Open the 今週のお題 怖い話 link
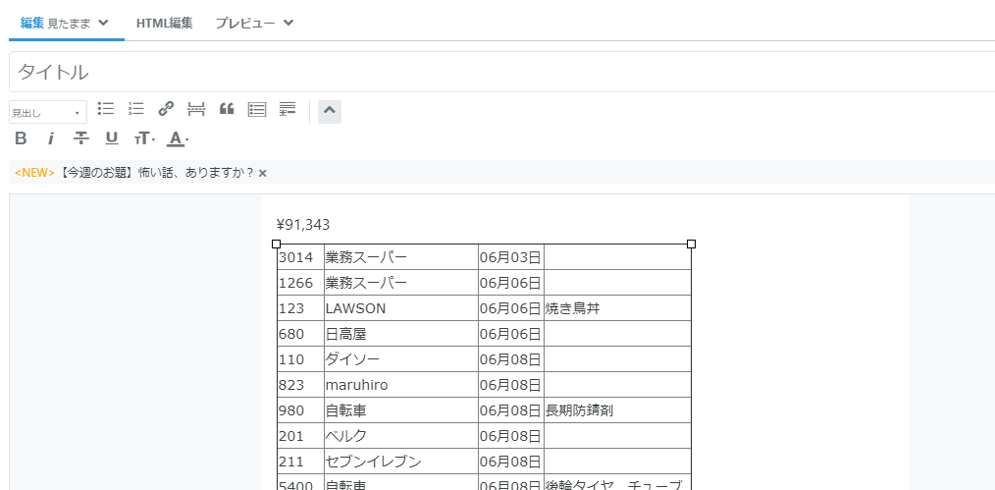This screenshot has width=995, height=490. tap(157, 173)
